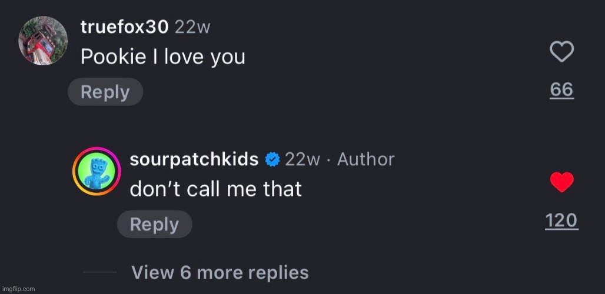Like the truefox30 comment with heart outline
Viewport: 605px width, 294px height.
coord(561,53)
